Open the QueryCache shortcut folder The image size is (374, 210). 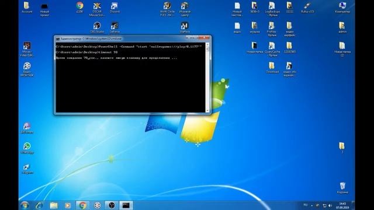tap(272, 49)
